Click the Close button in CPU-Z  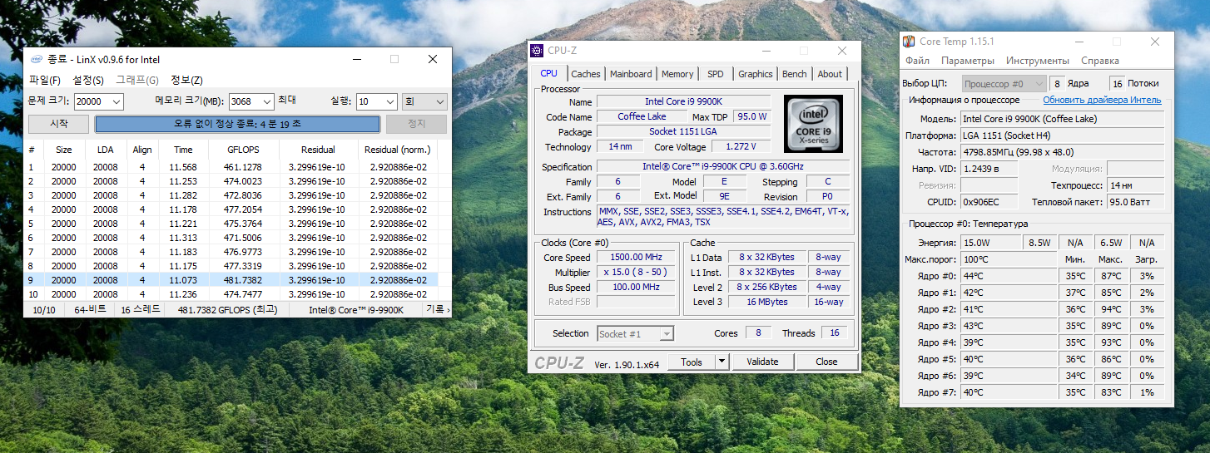[x=826, y=362]
